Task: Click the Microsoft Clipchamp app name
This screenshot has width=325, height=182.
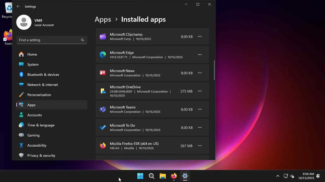Action: point(126,34)
